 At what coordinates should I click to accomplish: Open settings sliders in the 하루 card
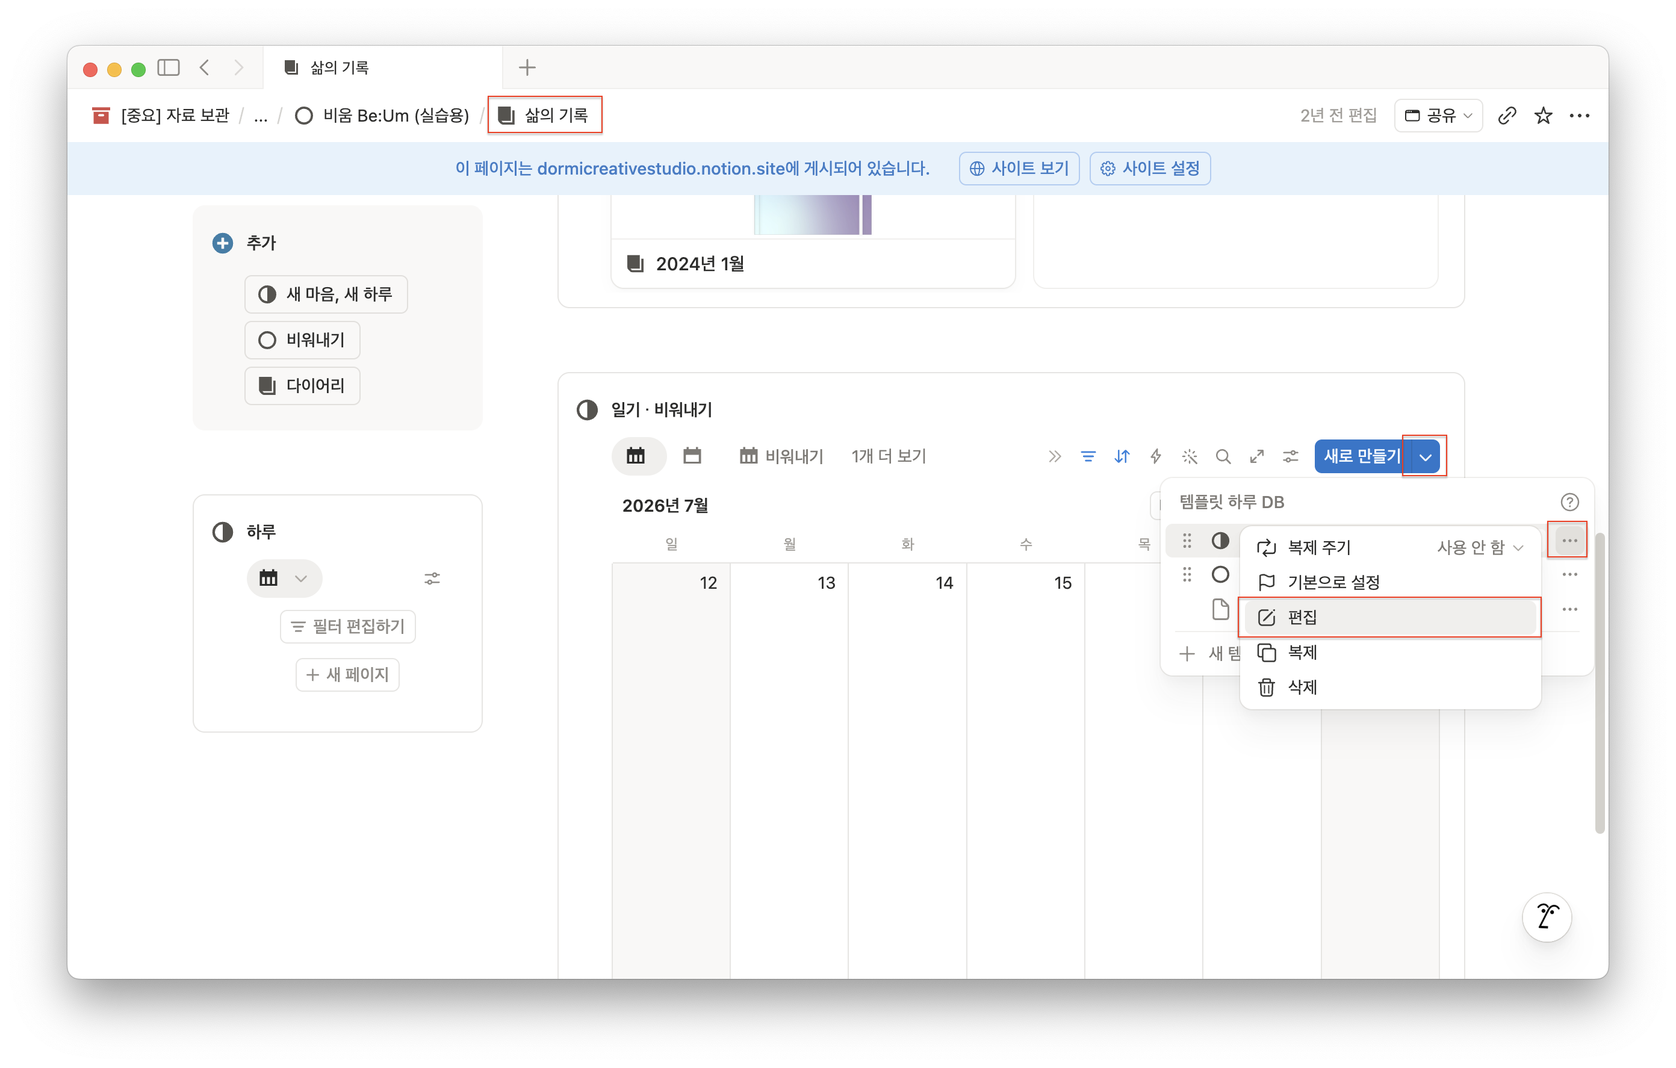point(432,579)
